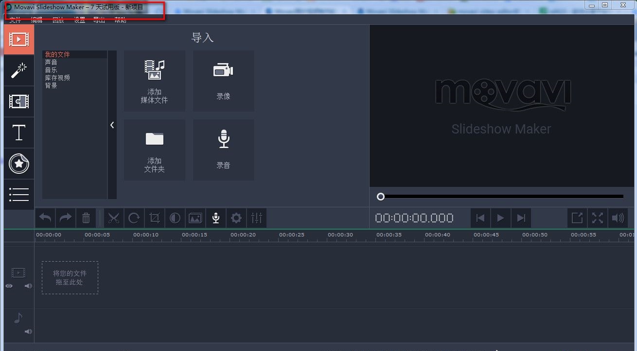Screen dimensions: 637x351
Task: Click the 录音 record audio tile
Action: [224, 150]
